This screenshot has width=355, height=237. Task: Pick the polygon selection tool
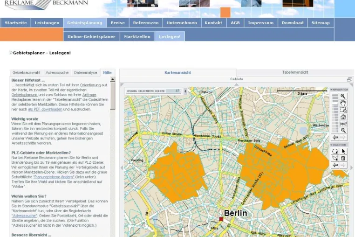[x=335, y=158]
